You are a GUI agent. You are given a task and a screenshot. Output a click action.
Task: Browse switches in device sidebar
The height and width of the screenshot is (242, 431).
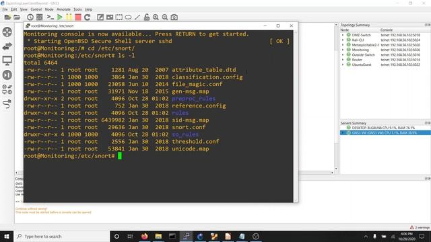pyautogui.click(x=7, y=46)
